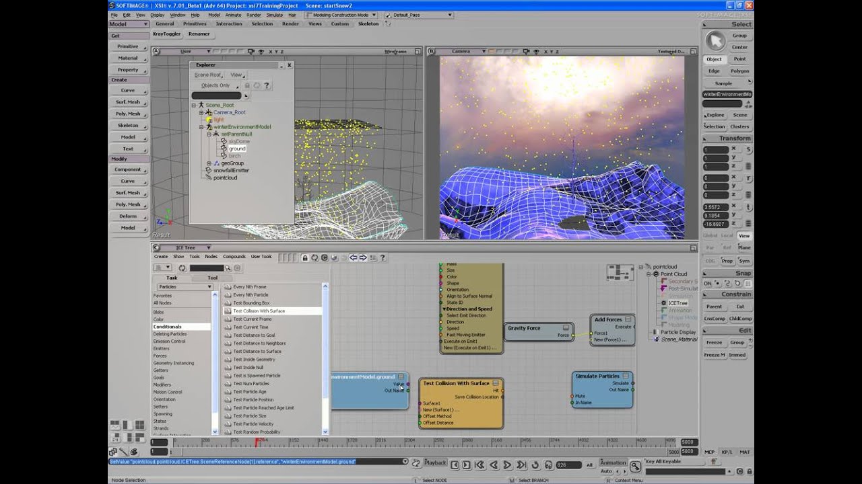Switch to the Tool tab
Image resolution: width=862 pixels, height=484 pixels.
213,278
